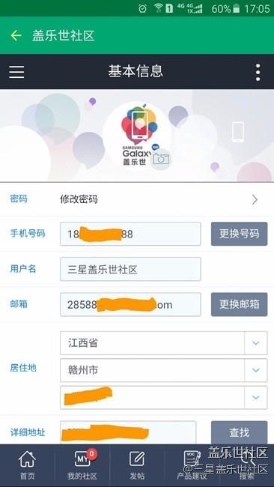Click the 更换邮箱 button
This screenshot has width=274, height=487.
240,304
